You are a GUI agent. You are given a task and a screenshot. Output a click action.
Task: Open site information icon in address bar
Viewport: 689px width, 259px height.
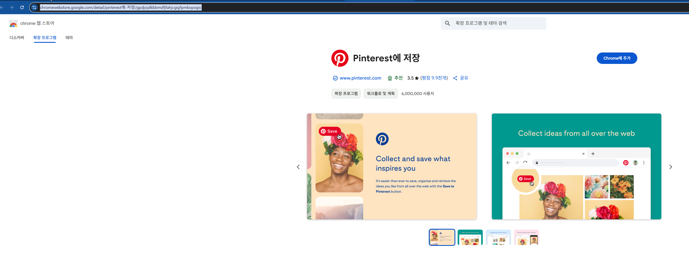(x=34, y=7)
